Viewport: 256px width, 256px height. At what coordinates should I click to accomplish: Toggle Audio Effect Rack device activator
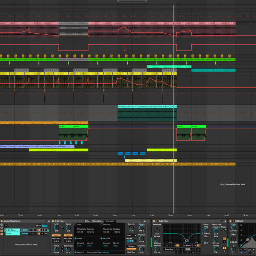click(2, 221)
